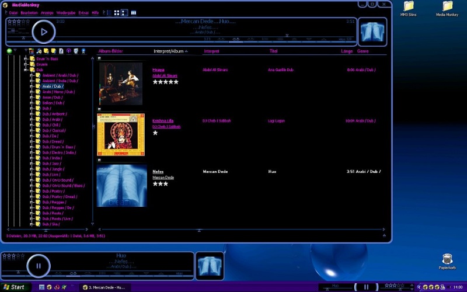Open the DJ Cheb I Sabbah artist link

coord(166,127)
